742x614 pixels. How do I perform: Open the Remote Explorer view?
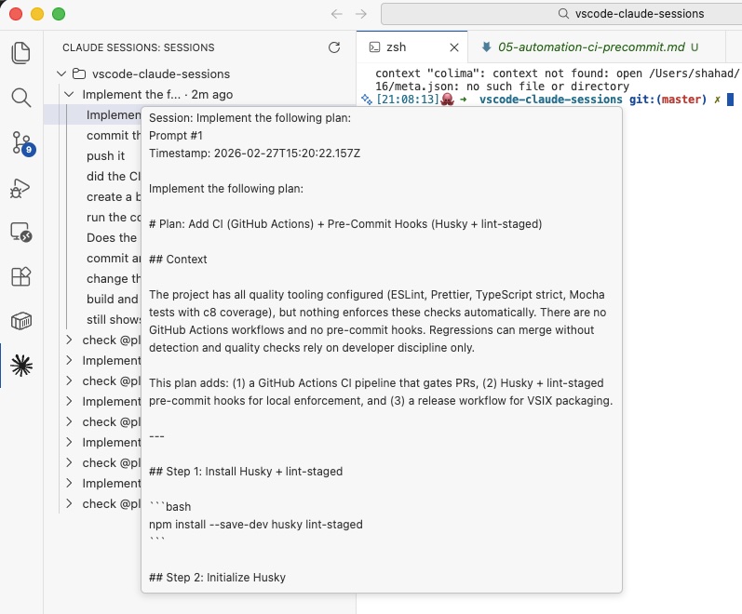coord(20,232)
